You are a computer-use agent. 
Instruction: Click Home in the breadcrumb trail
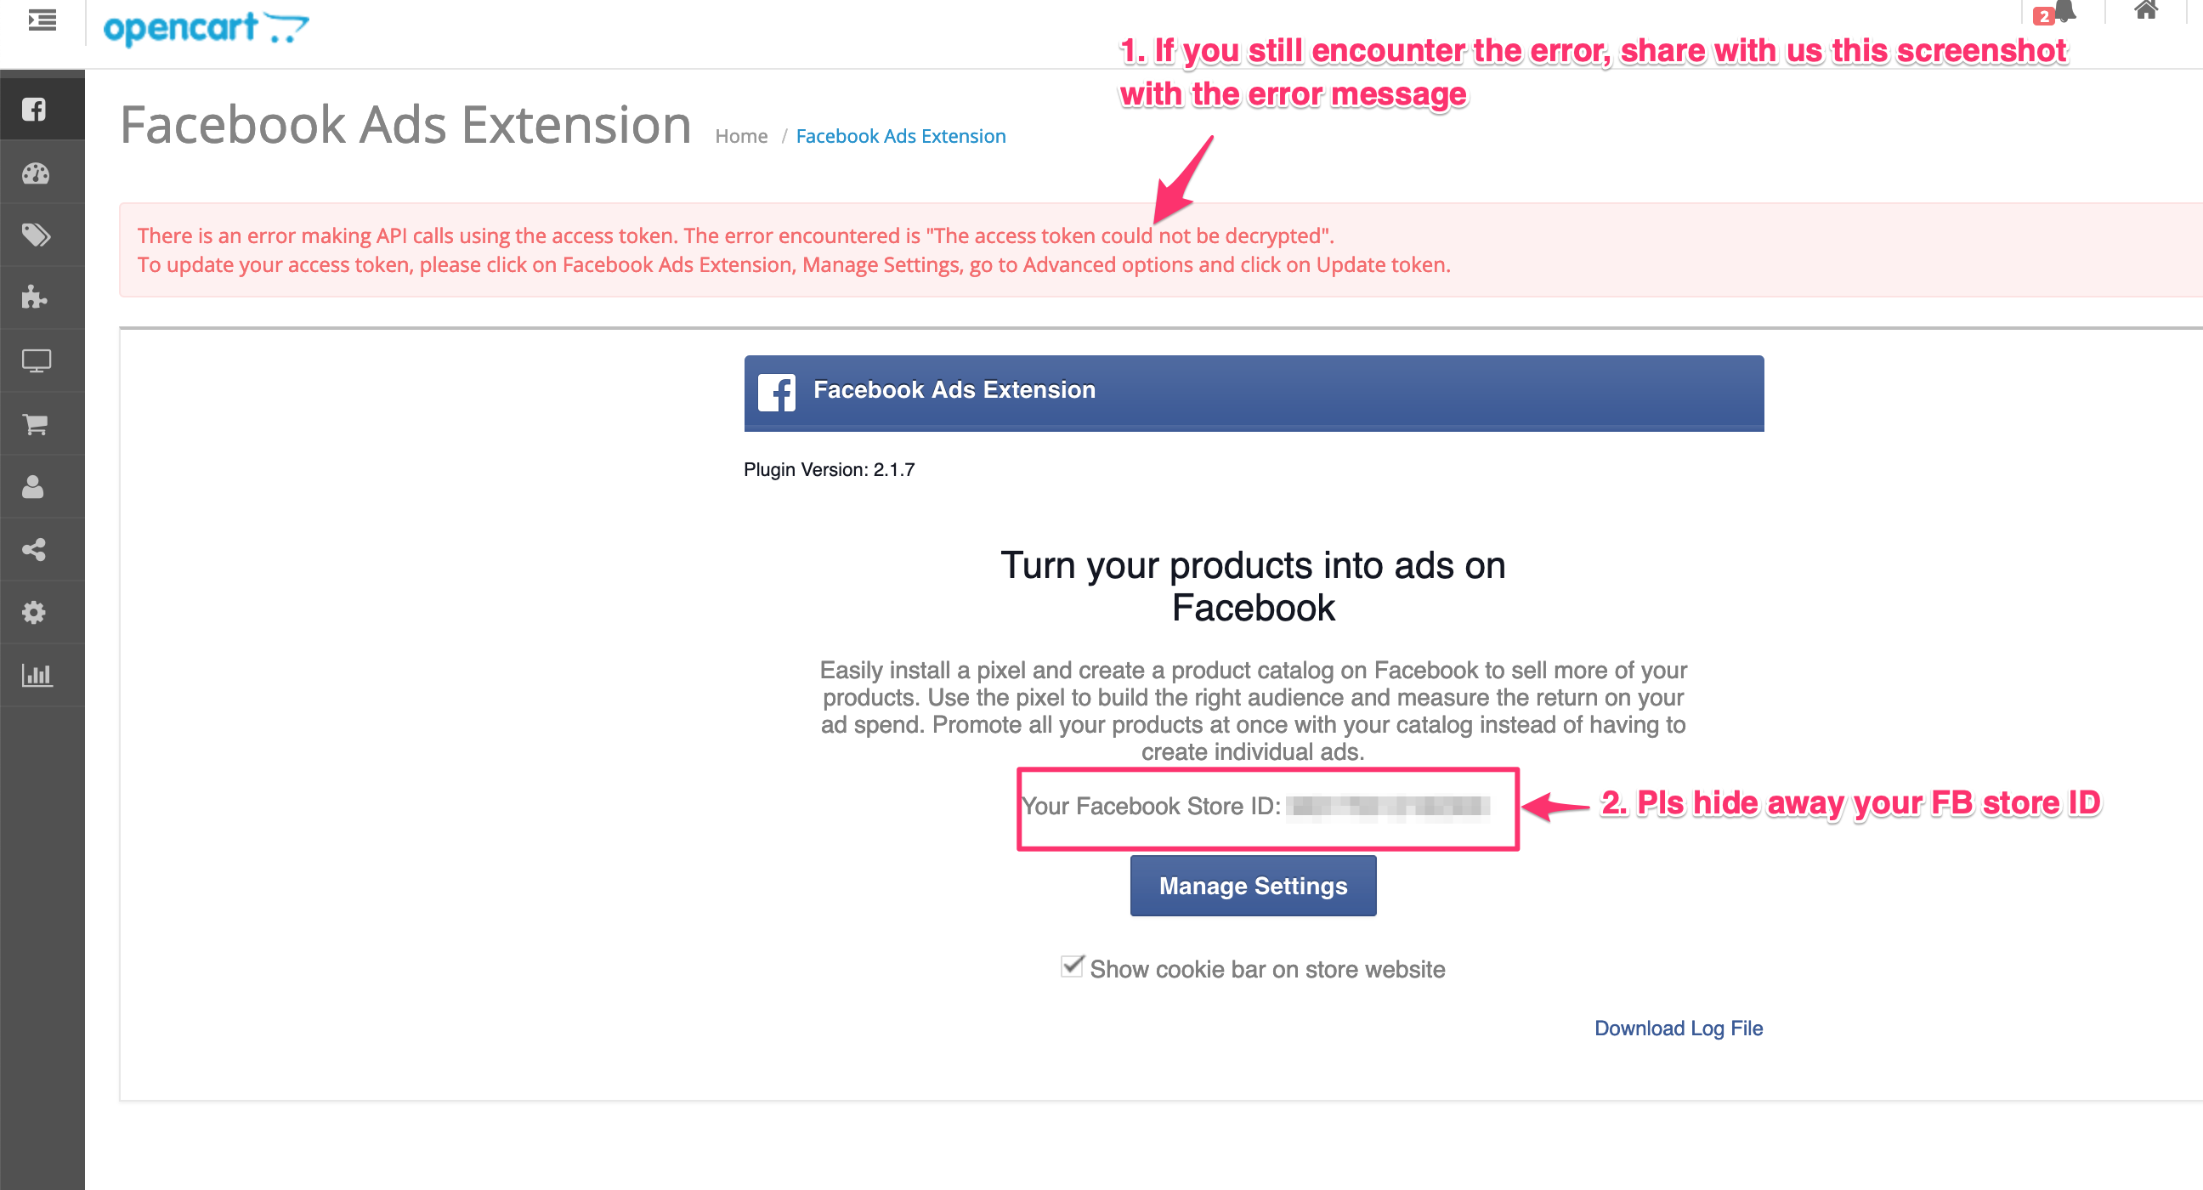pyautogui.click(x=740, y=135)
